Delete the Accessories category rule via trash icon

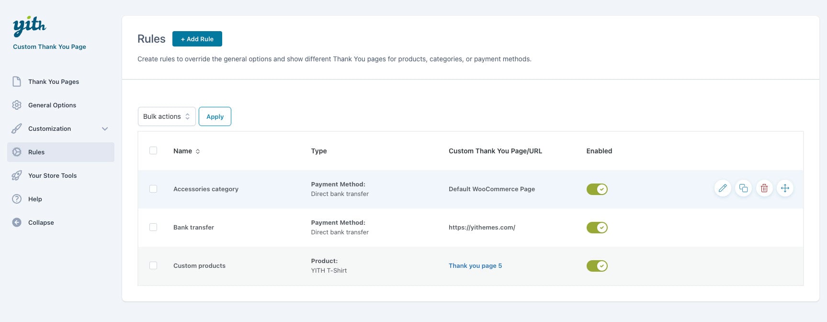764,188
